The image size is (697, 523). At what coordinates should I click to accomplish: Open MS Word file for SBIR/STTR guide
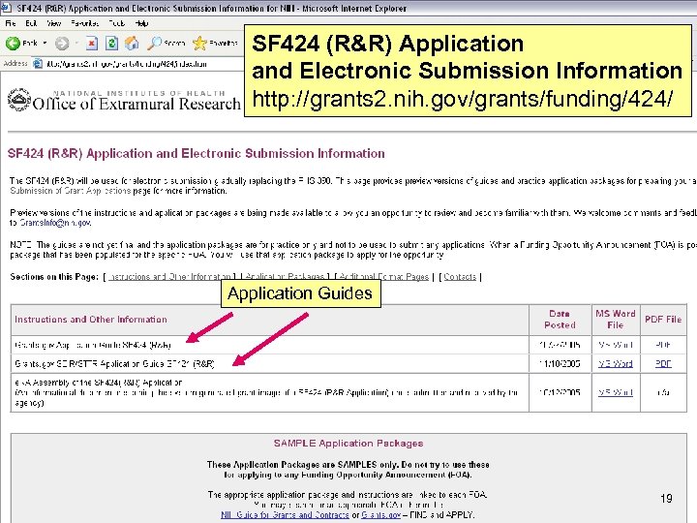click(616, 364)
